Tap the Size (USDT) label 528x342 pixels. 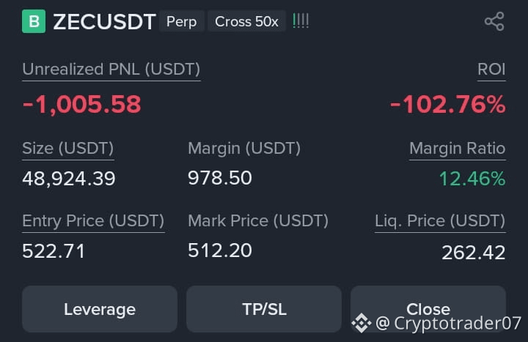[x=68, y=149]
